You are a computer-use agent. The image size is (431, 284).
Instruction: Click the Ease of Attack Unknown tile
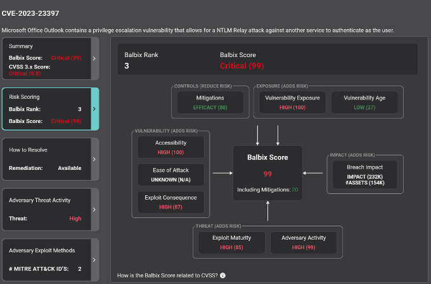[170, 174]
